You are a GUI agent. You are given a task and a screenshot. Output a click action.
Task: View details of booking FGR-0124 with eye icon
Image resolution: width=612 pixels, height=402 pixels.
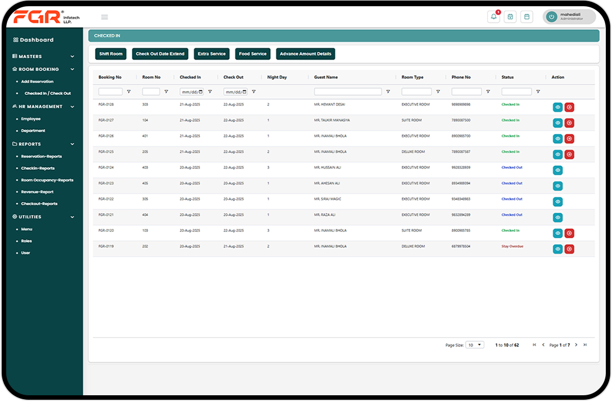click(557, 170)
